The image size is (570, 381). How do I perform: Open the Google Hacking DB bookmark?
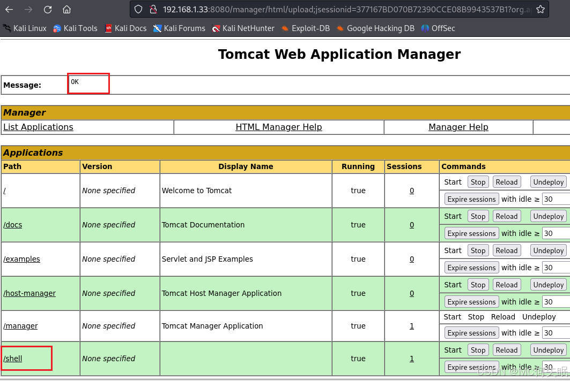(375, 28)
